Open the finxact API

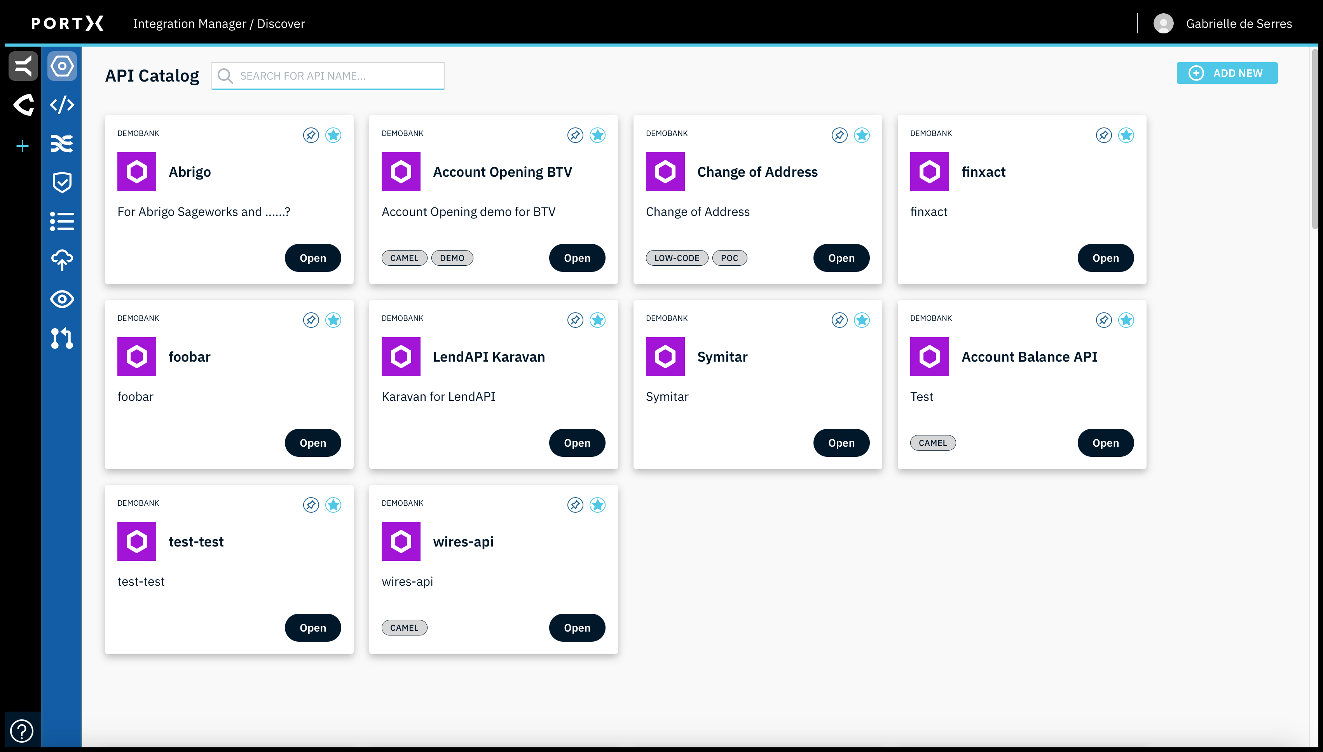[1105, 258]
